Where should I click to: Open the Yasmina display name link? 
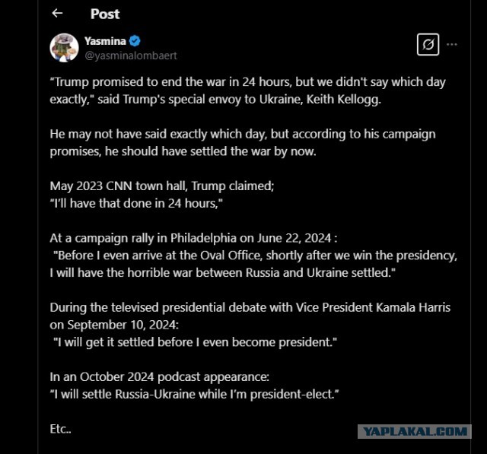point(106,41)
